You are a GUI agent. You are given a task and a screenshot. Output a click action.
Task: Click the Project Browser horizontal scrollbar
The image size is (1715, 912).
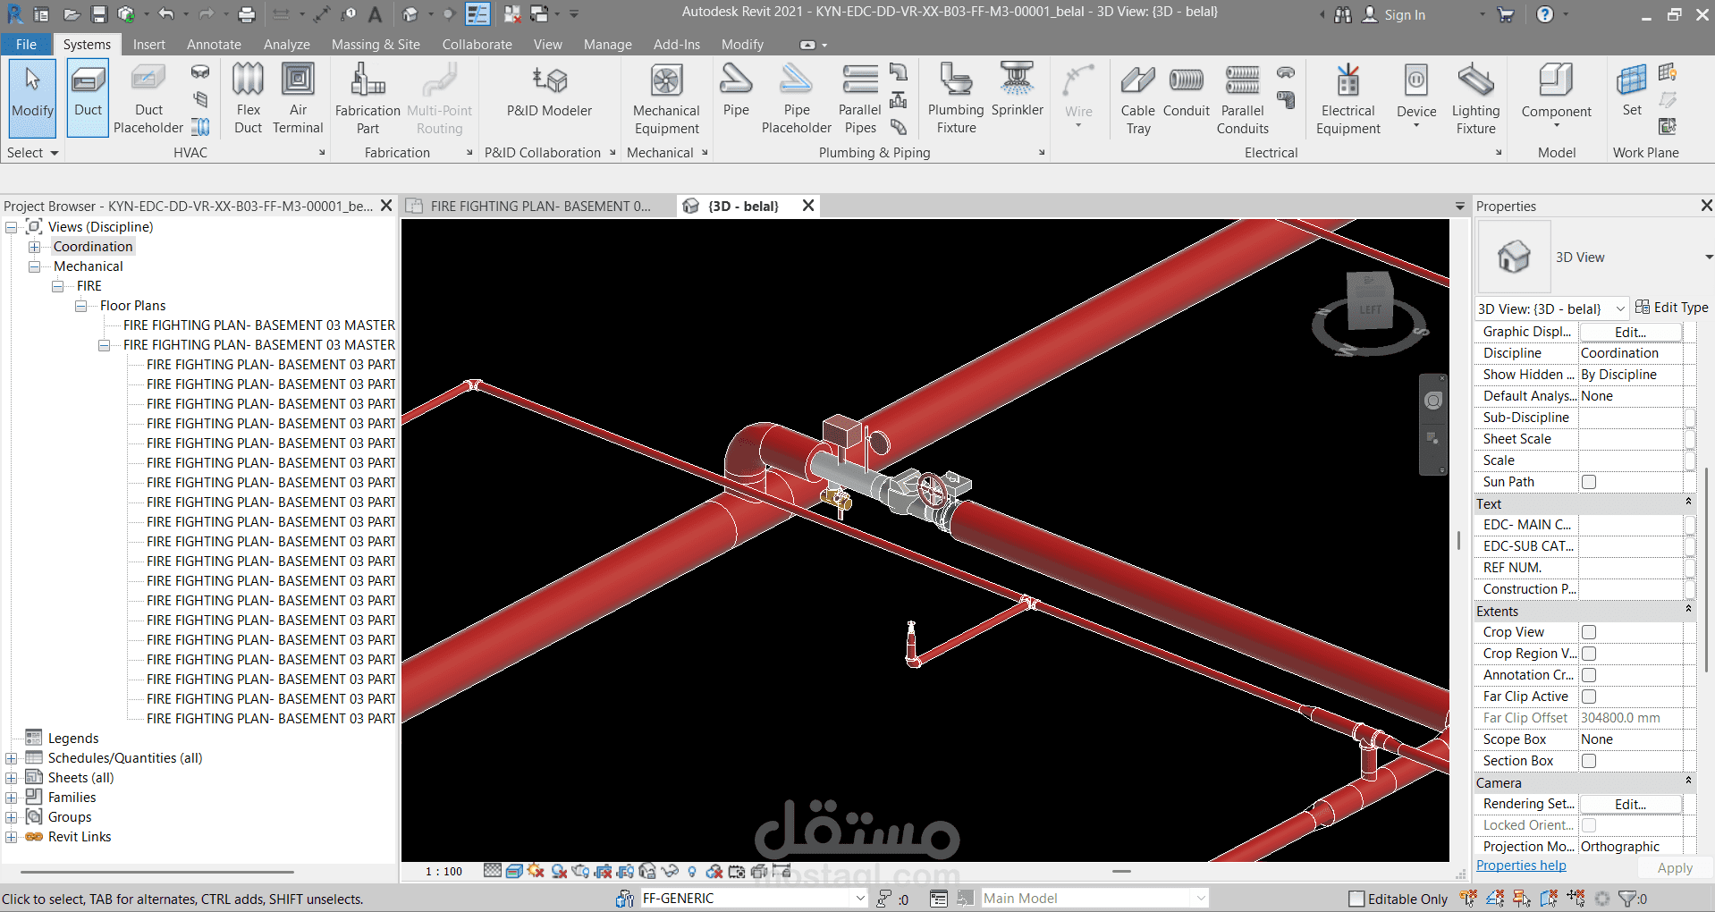[157, 871]
